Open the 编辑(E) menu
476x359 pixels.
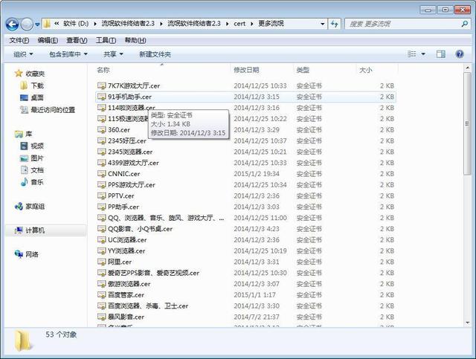(x=48, y=40)
